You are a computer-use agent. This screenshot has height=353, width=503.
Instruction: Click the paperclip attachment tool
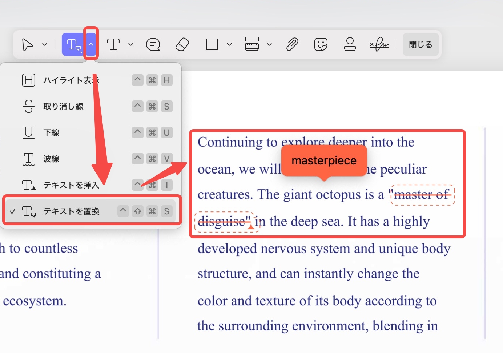(292, 44)
